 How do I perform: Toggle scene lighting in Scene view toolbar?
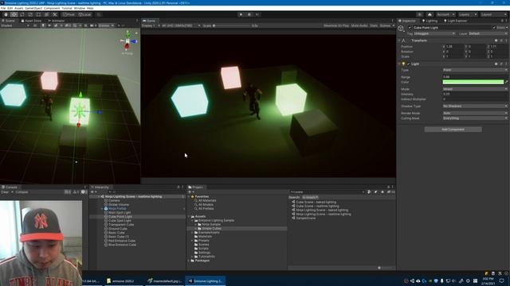coord(42,25)
